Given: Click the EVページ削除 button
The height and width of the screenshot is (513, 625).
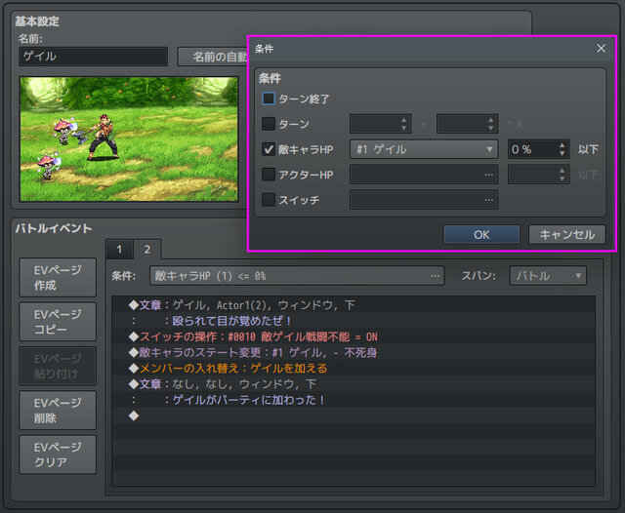Looking at the screenshot, I should (x=58, y=411).
